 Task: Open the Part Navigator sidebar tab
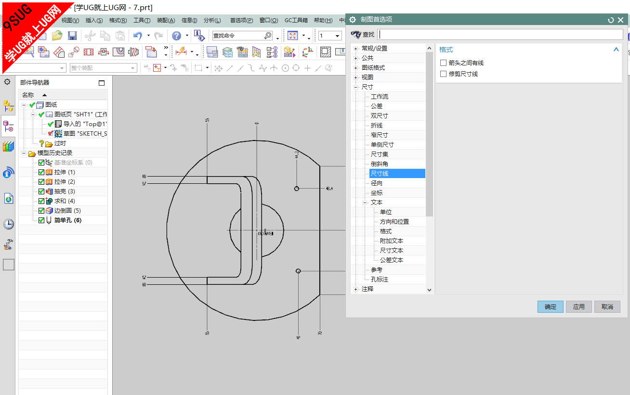point(8,127)
